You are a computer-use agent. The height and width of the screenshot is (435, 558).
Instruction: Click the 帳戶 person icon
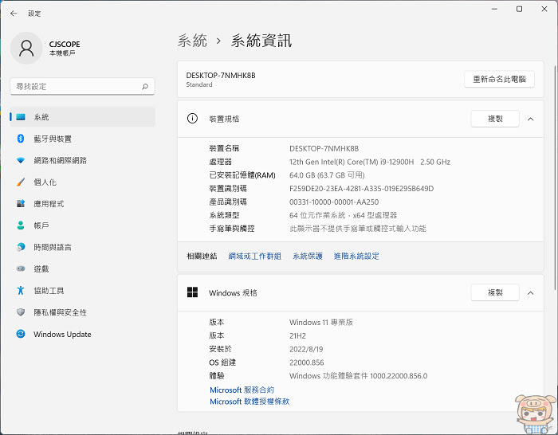pyautogui.click(x=21, y=225)
